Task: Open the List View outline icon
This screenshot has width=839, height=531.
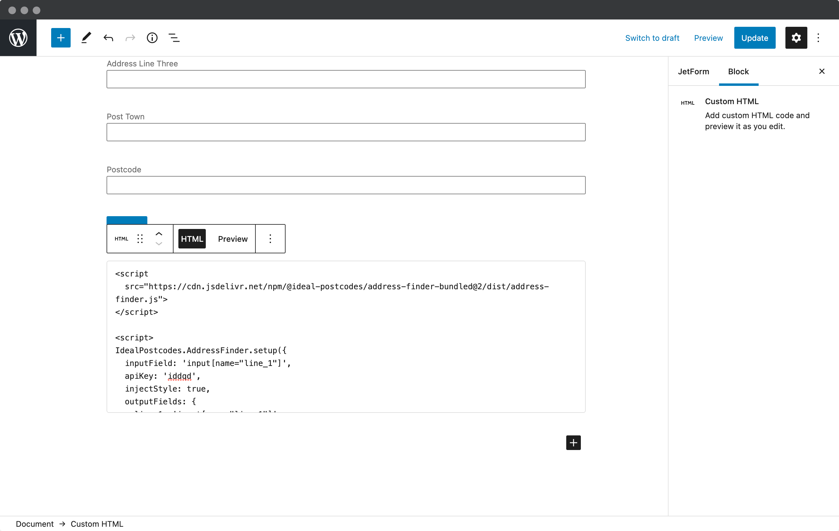Action: [x=174, y=38]
